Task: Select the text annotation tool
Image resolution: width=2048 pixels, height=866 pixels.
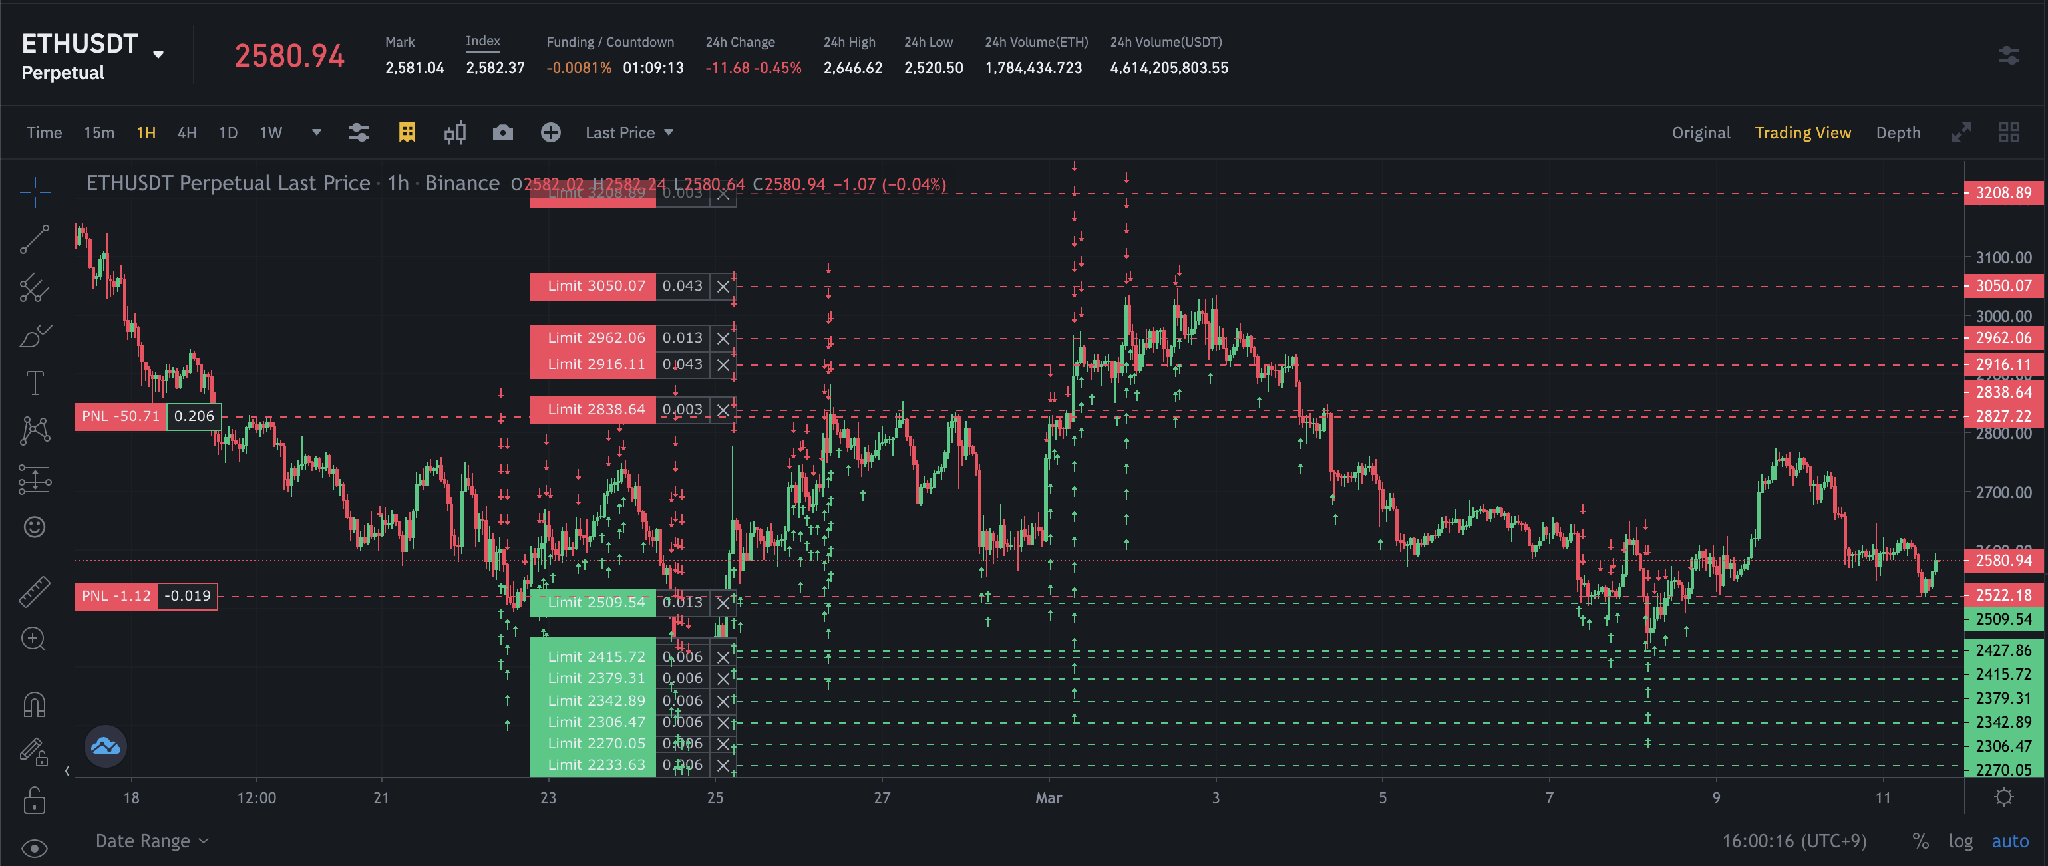Action: pos(34,384)
